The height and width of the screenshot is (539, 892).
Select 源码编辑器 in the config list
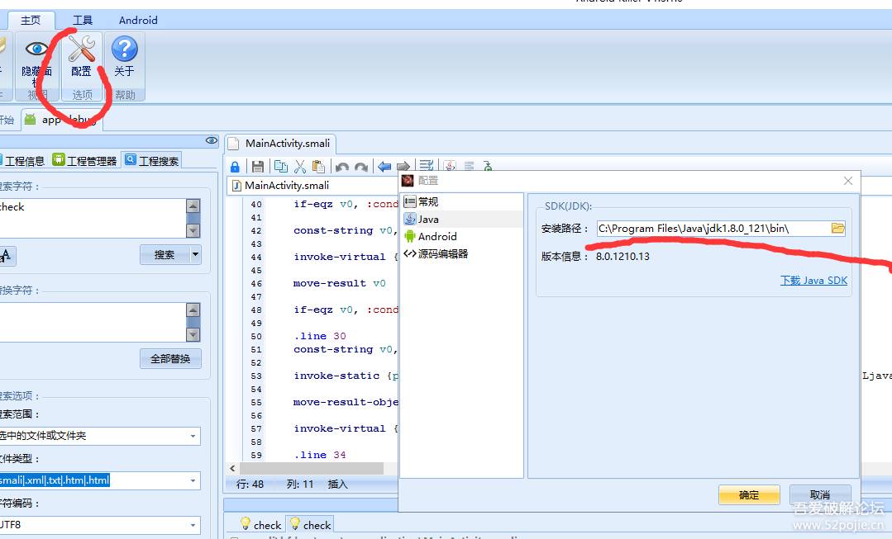click(x=462, y=254)
